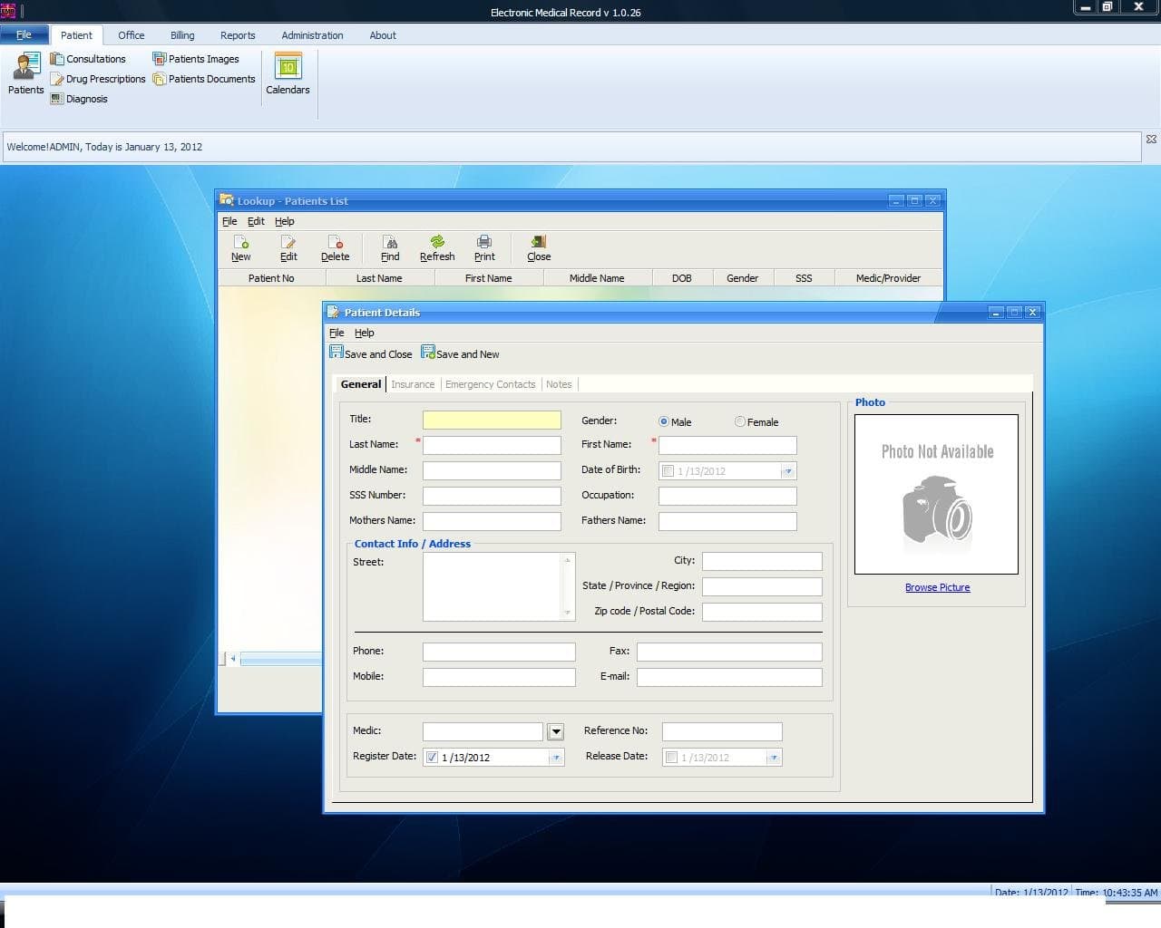Click the Refresh icon in Patients List
Viewport: 1161px width, 928px height.
pos(436,246)
